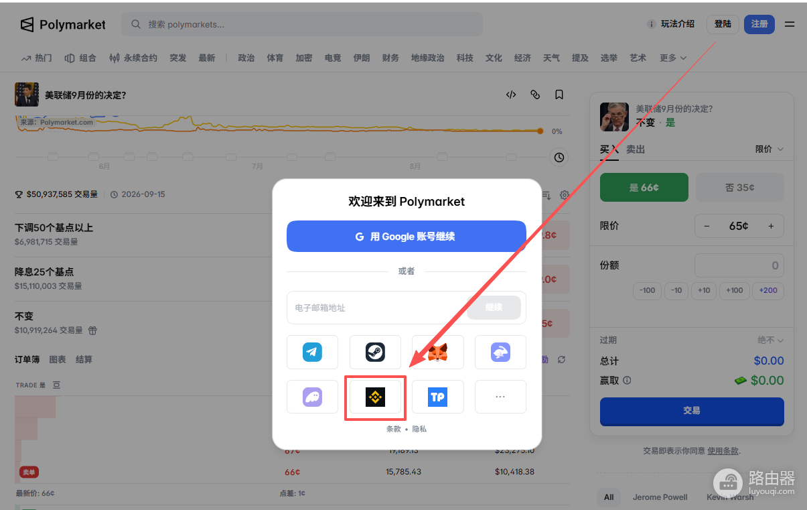Click the refresh icon above order book
This screenshot has width=807, height=510.
tap(561, 359)
